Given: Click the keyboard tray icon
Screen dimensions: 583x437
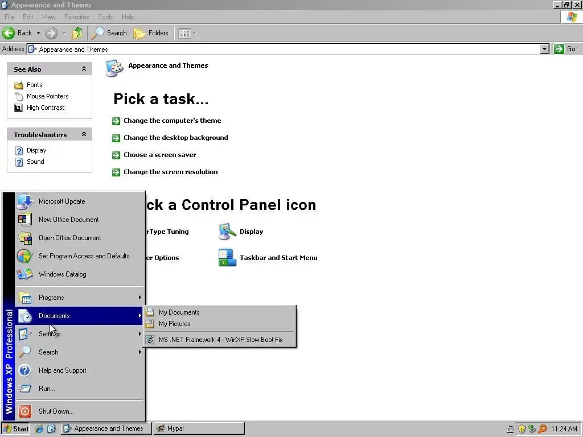Looking at the screenshot, I should pos(511,430).
